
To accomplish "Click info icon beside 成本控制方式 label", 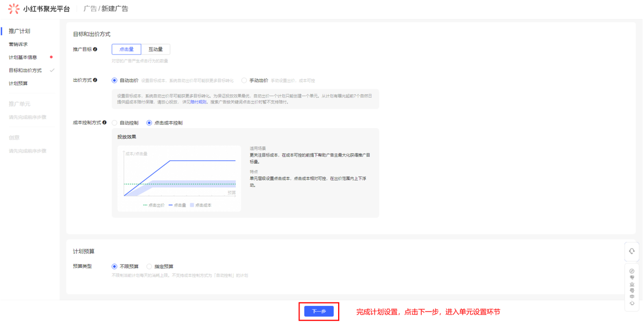I will (x=104, y=123).
